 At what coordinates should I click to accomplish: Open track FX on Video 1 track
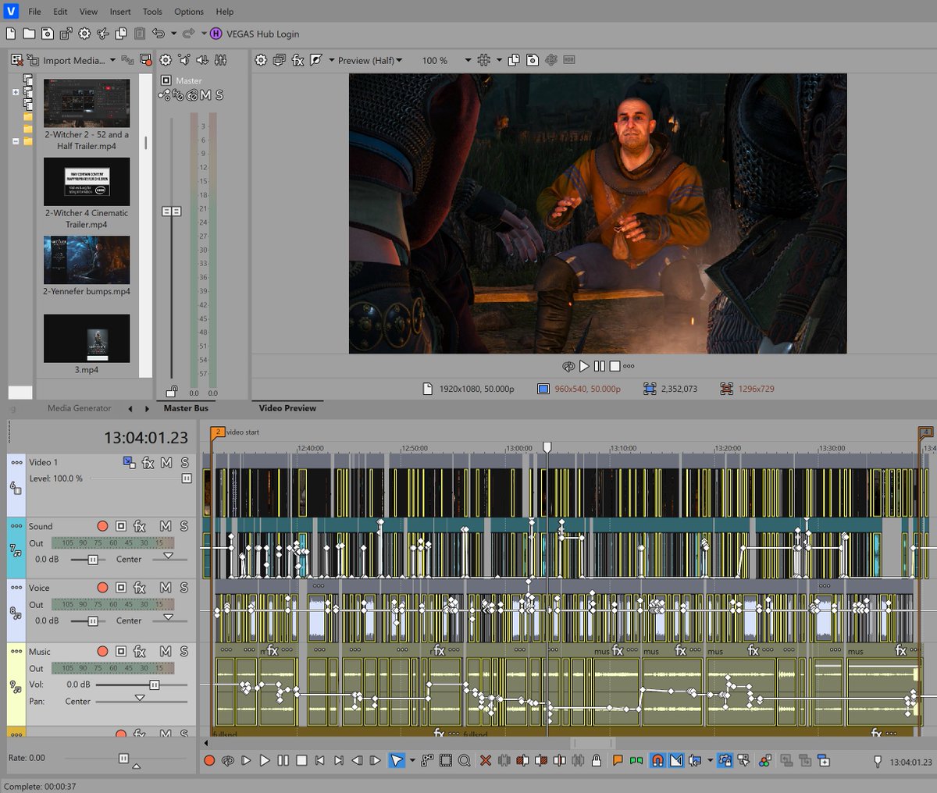[148, 463]
